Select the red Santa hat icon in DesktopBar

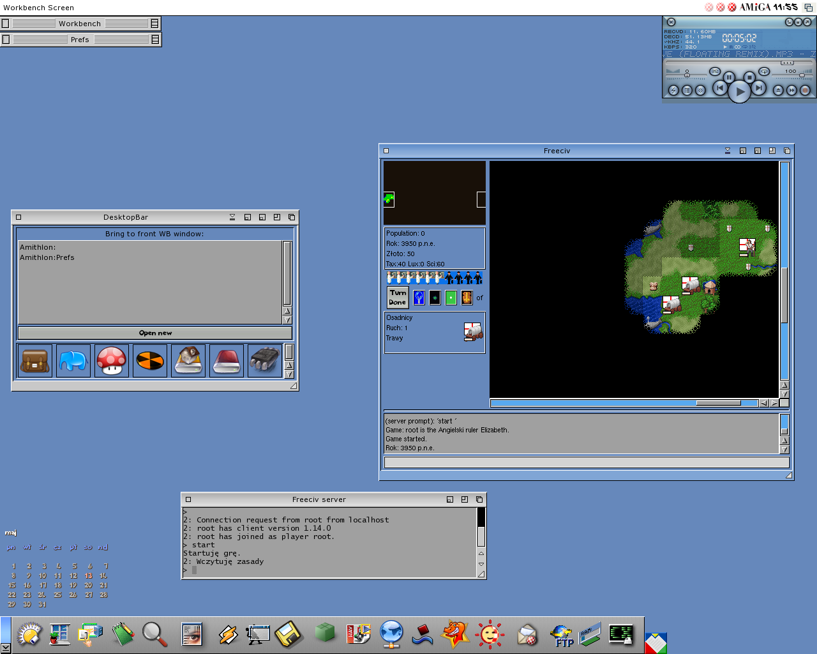[227, 361]
